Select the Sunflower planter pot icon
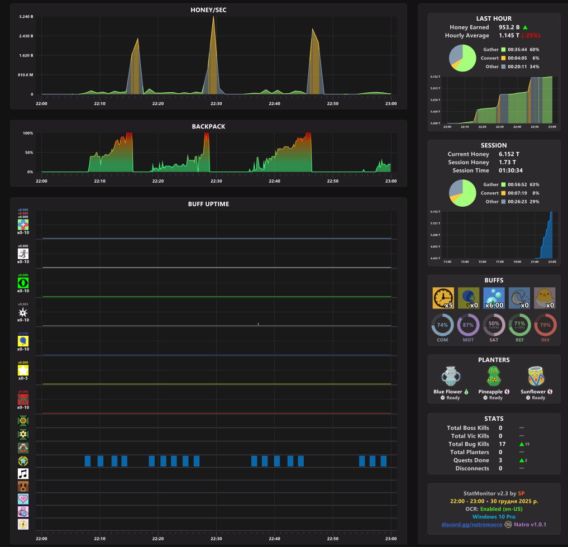 point(536,376)
